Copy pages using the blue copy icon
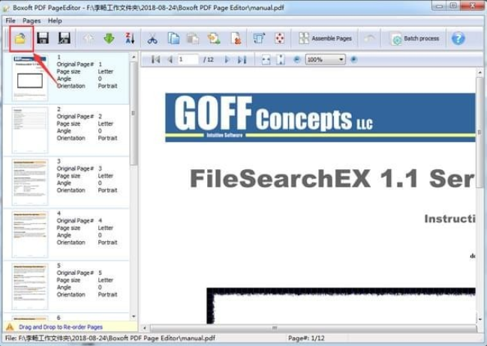This screenshot has height=346, width=487. tap(173, 38)
